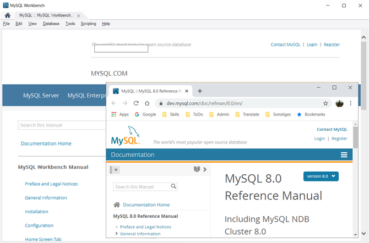369x243 pixels.
Task: Open General Information in Workbench manual
Action: click(x=46, y=198)
